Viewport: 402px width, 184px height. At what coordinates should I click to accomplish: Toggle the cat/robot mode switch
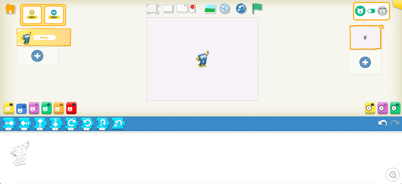point(371,11)
